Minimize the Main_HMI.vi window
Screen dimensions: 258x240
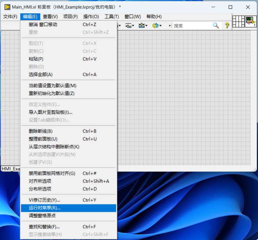tap(213, 7)
